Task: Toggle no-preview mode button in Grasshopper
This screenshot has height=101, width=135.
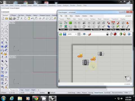Action: (107, 34)
